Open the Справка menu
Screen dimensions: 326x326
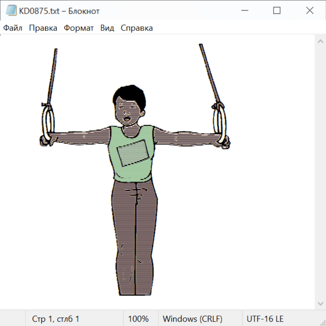click(137, 28)
